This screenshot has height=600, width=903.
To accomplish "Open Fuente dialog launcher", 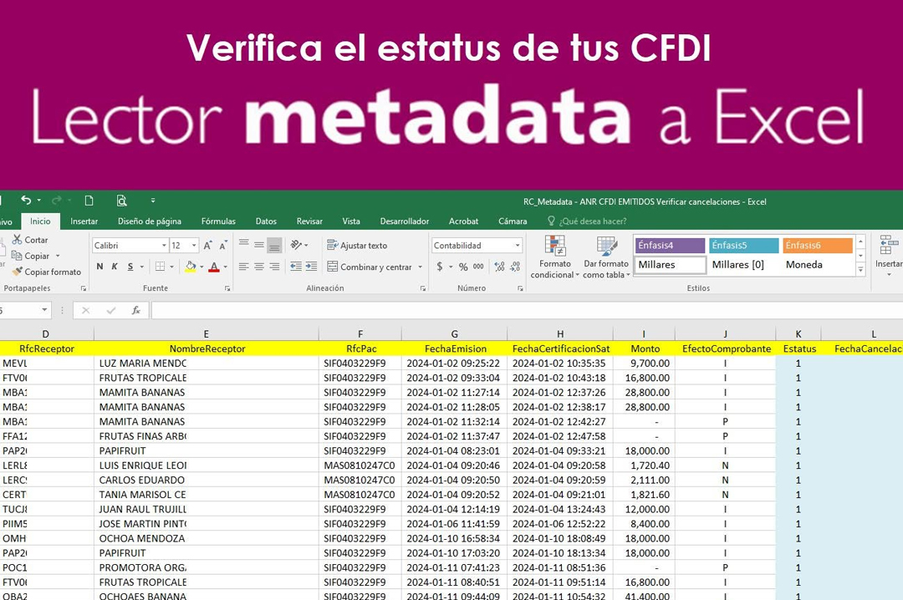I will click(227, 288).
